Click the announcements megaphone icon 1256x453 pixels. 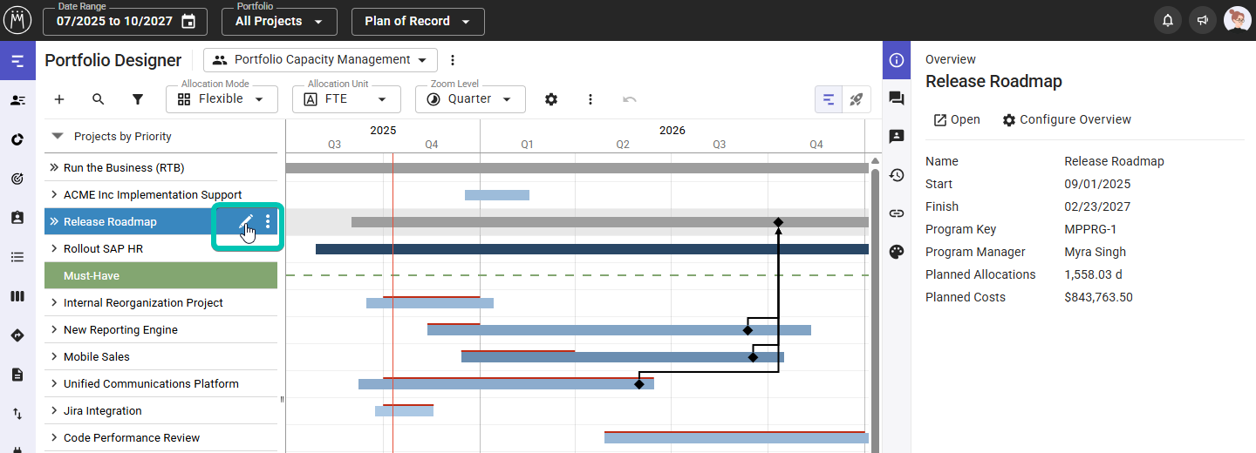(x=1203, y=21)
